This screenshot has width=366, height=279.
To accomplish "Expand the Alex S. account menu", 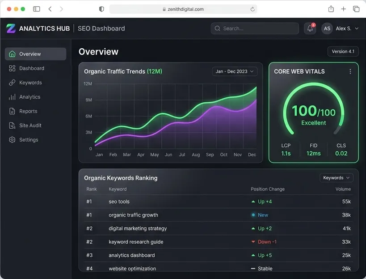I will [x=340, y=29].
